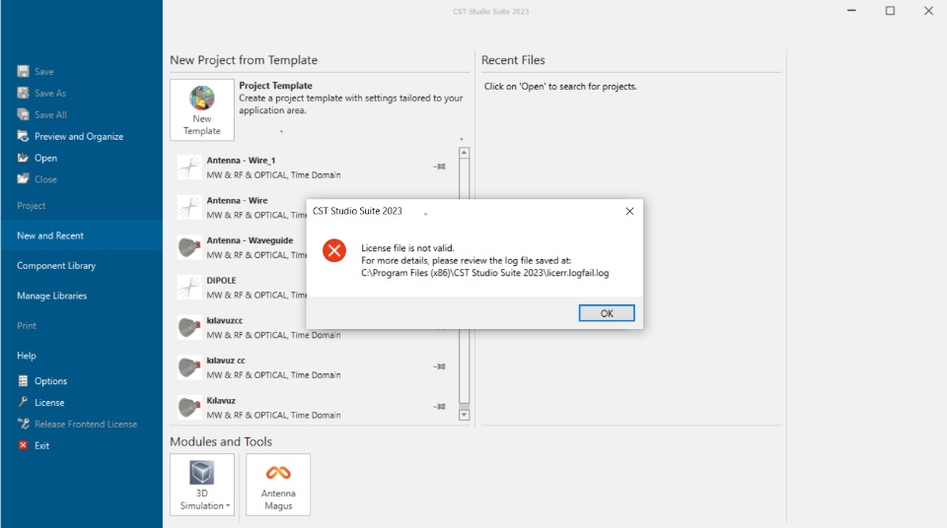
Task: Click the red Exit icon
Action: [x=23, y=445]
